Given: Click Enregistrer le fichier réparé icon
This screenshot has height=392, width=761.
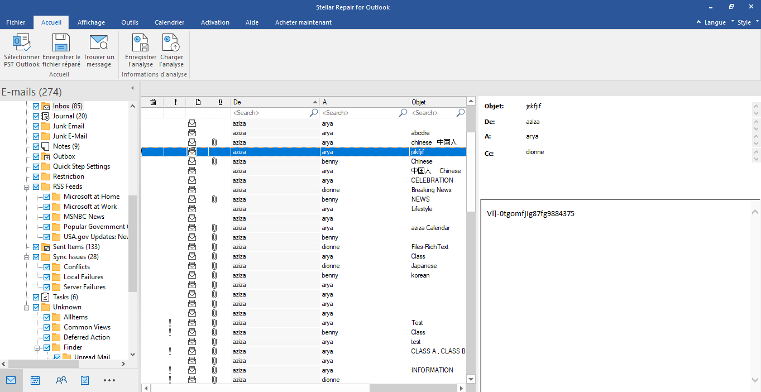Looking at the screenshot, I should (x=61, y=43).
